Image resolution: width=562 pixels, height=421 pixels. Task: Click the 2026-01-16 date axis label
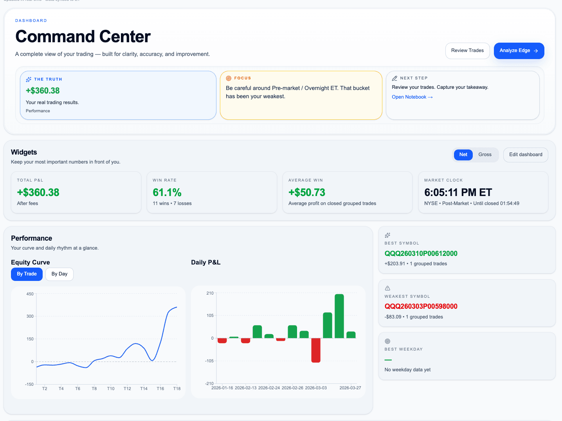click(222, 388)
